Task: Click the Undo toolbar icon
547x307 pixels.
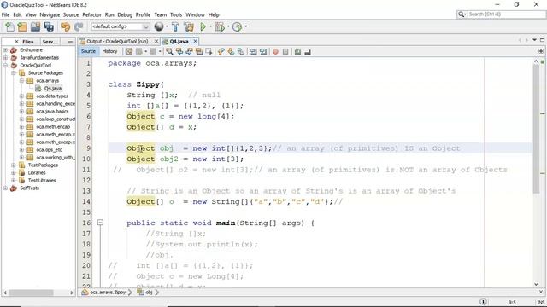Action: (65, 26)
